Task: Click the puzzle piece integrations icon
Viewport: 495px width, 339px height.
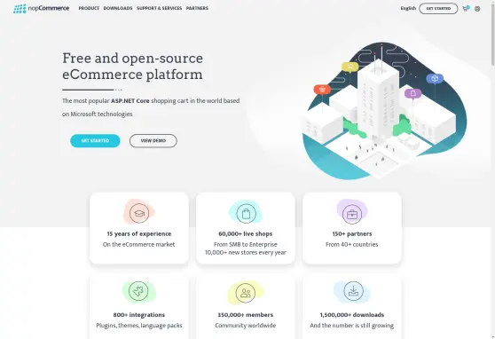Action: pyautogui.click(x=138, y=291)
